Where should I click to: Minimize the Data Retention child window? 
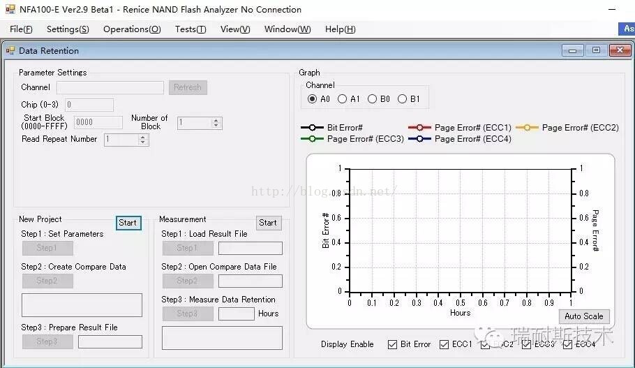(573, 50)
